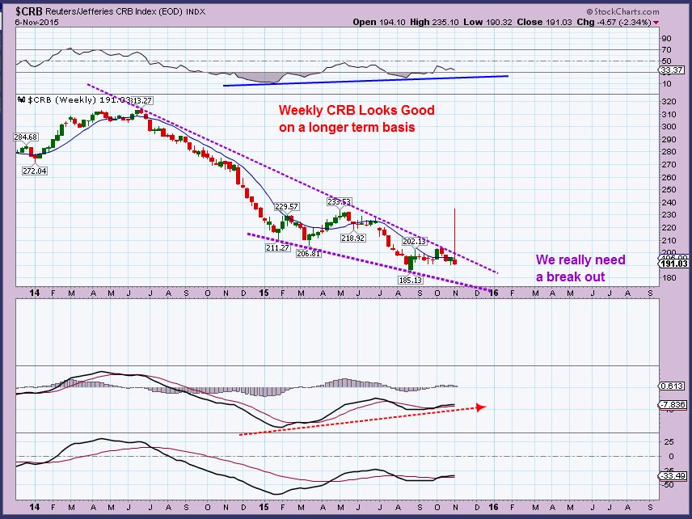Image resolution: width=692 pixels, height=519 pixels.
Task: Select the 'Reuters/Jefferies CRB Index (EOD)' title
Action: (x=114, y=11)
